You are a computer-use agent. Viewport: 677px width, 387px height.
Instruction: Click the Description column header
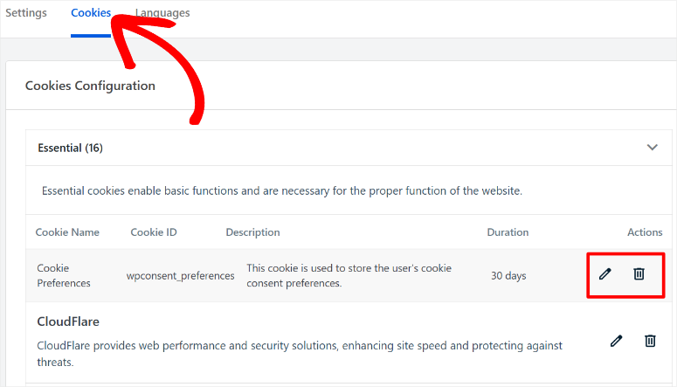252,232
